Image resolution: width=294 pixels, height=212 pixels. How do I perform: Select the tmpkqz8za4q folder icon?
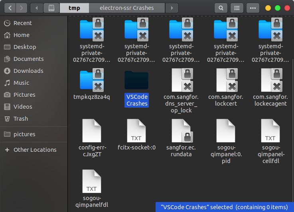click(x=92, y=80)
